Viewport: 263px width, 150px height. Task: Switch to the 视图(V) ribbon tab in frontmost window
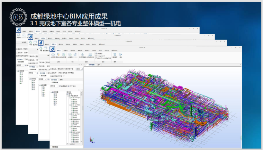(66, 50)
